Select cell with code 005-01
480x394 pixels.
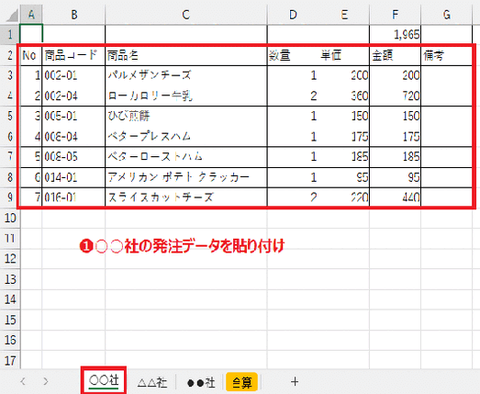(x=73, y=116)
